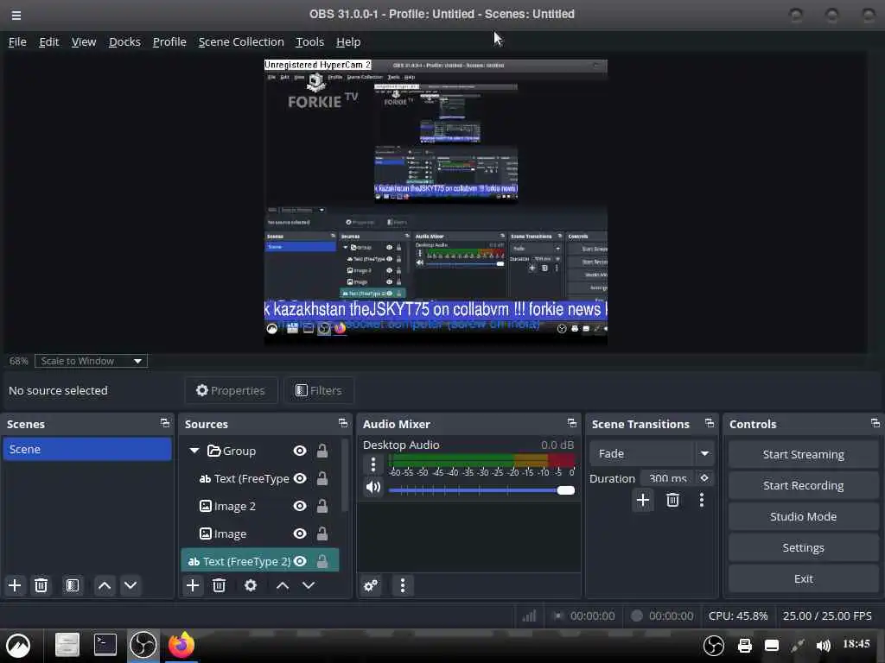
Task: Remove scene transition trash icon
Action: [672, 500]
